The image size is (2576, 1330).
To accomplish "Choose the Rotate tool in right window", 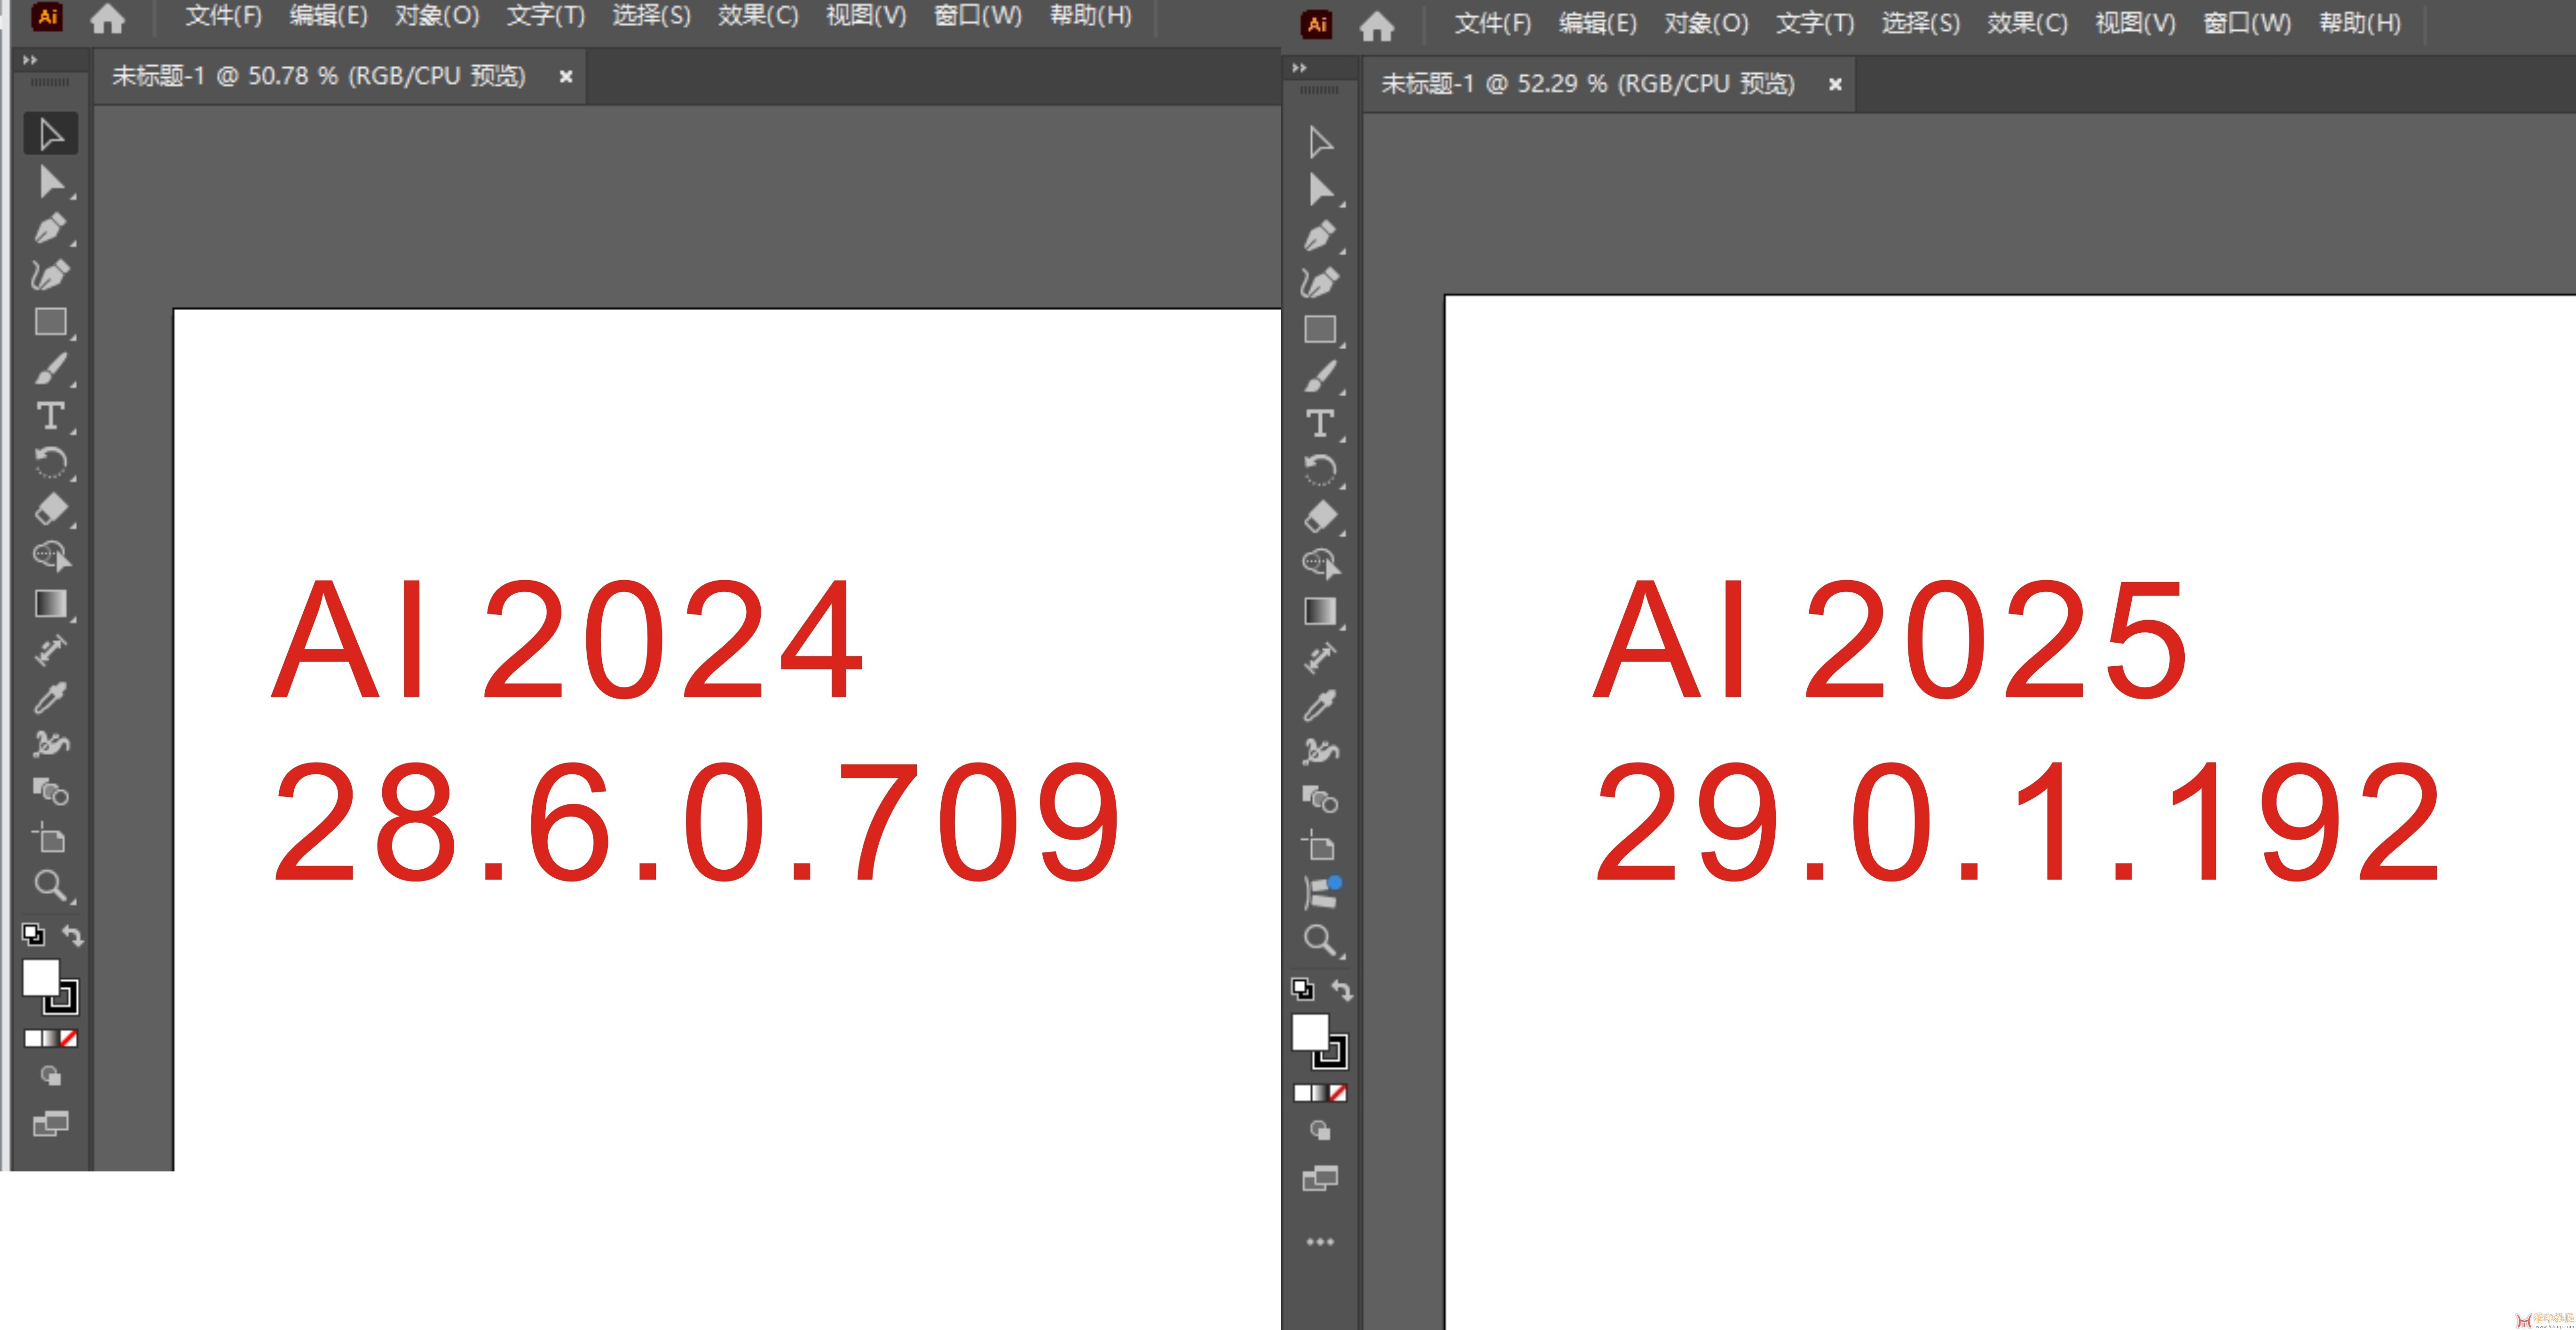I will click(1320, 470).
